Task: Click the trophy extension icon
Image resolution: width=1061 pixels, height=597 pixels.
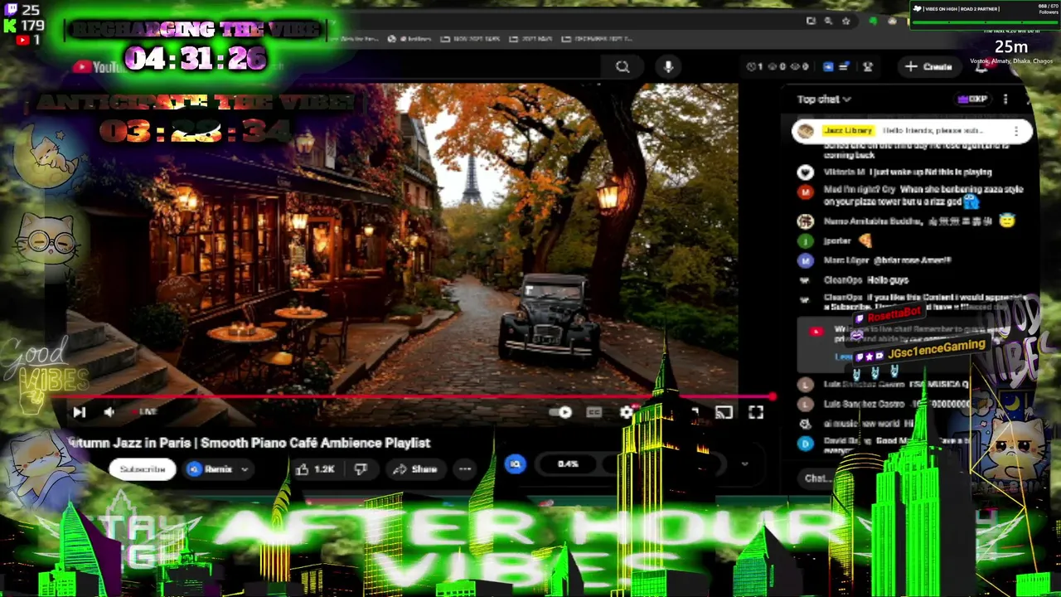Action: (x=868, y=67)
